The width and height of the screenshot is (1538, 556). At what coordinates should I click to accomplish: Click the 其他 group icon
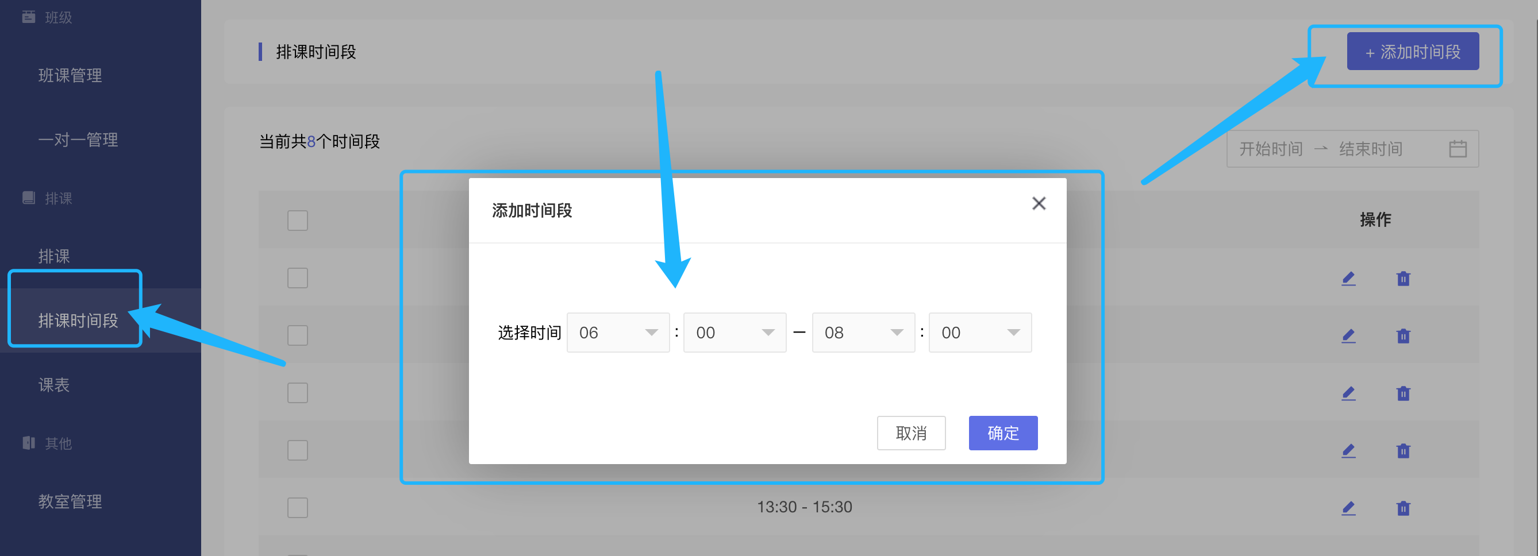point(28,443)
